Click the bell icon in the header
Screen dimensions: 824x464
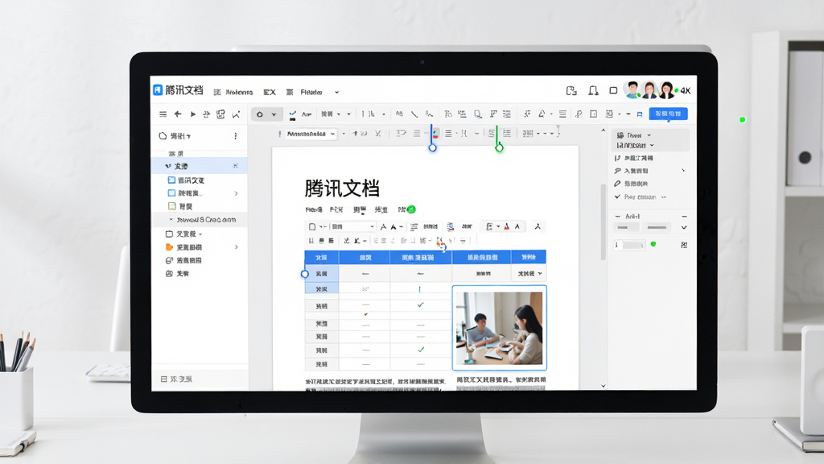tap(593, 90)
